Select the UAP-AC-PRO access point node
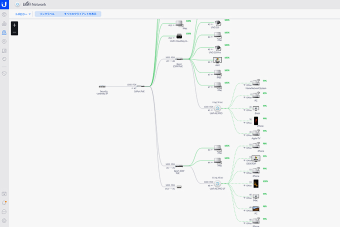This screenshot has width=340, height=227. coord(217,108)
